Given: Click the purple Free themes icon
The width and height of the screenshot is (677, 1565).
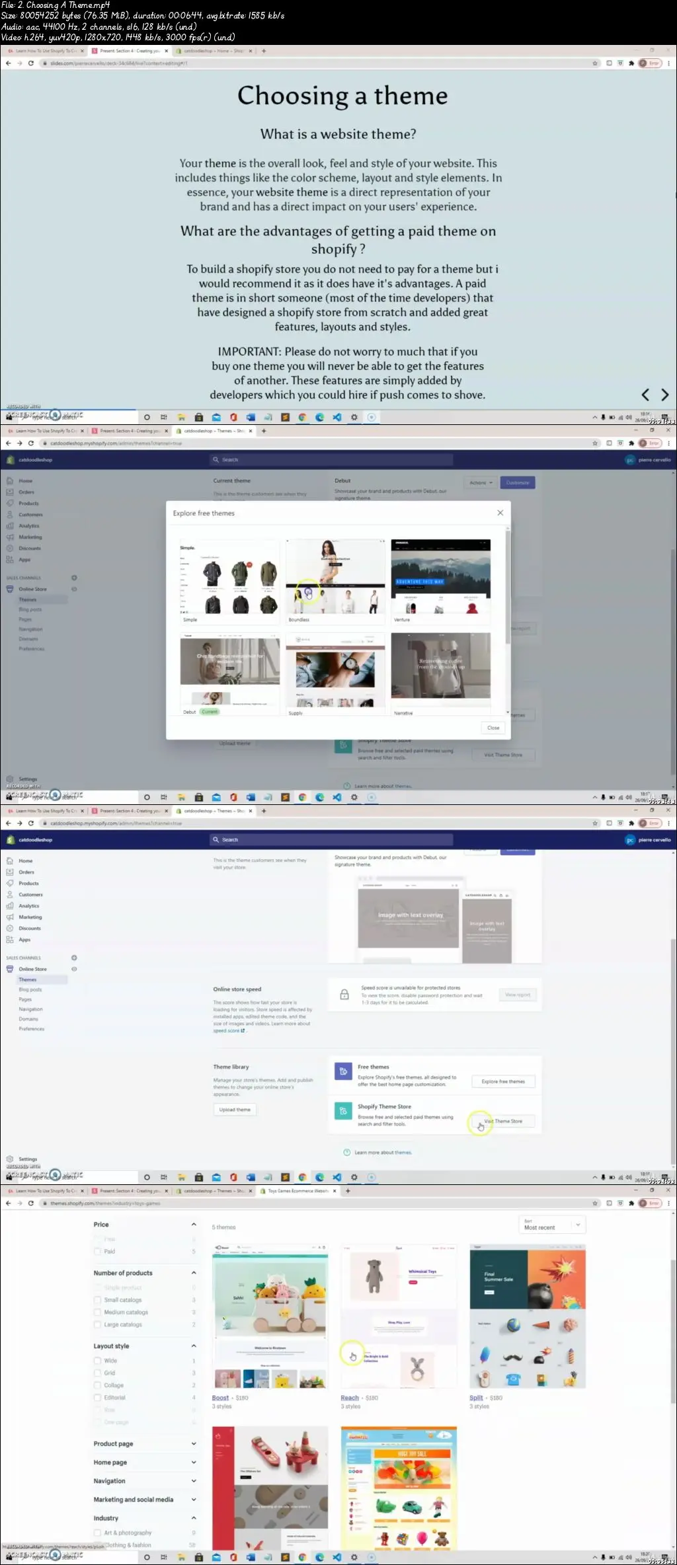Looking at the screenshot, I should click(x=343, y=1071).
